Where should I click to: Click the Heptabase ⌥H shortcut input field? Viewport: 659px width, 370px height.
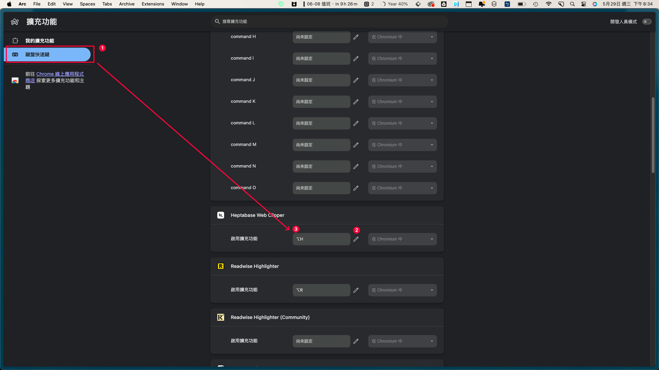tap(321, 238)
